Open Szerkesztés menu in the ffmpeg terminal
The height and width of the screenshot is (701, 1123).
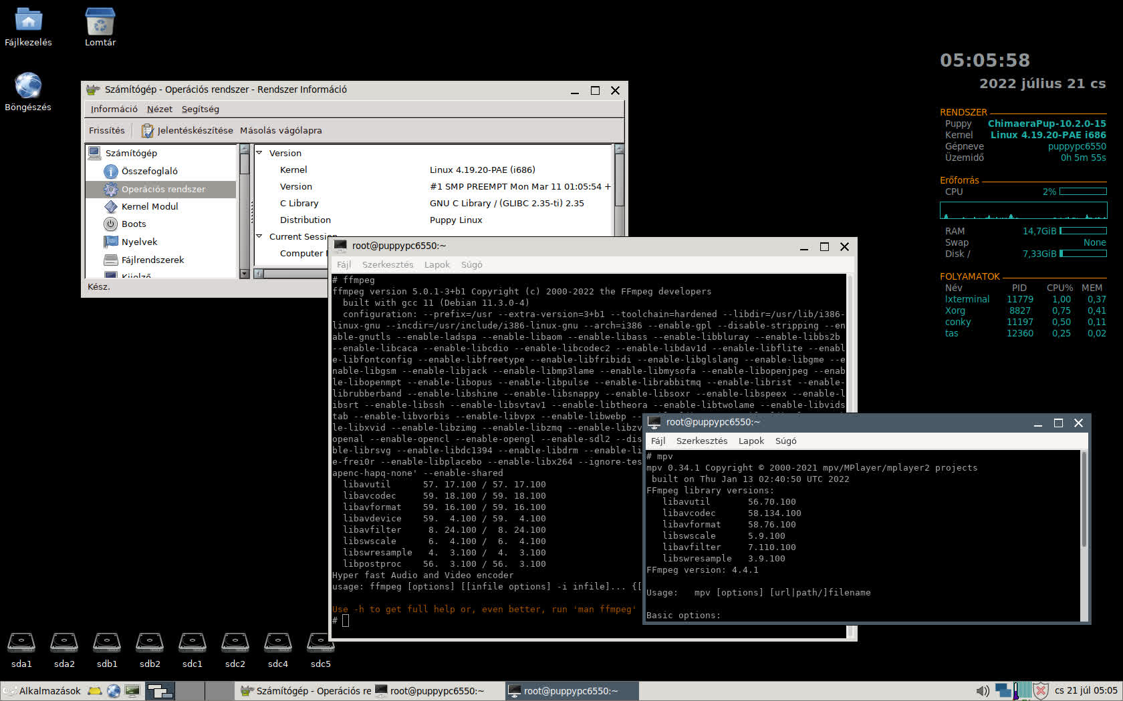pyautogui.click(x=388, y=264)
